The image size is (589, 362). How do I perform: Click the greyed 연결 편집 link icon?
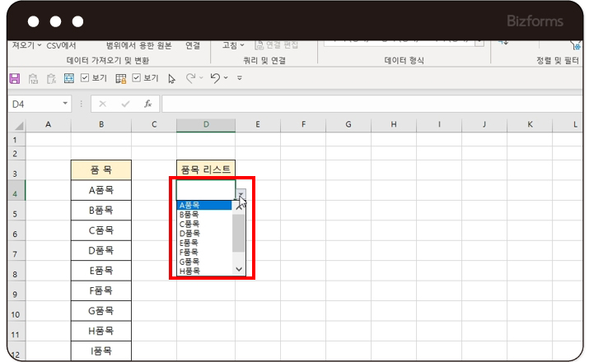pyautogui.click(x=259, y=45)
